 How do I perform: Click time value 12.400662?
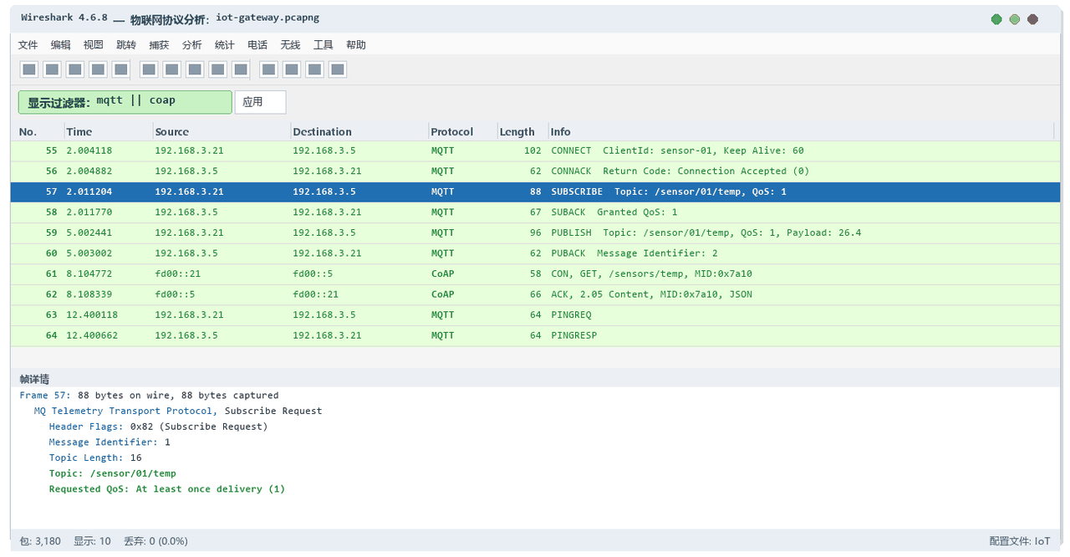click(x=92, y=335)
